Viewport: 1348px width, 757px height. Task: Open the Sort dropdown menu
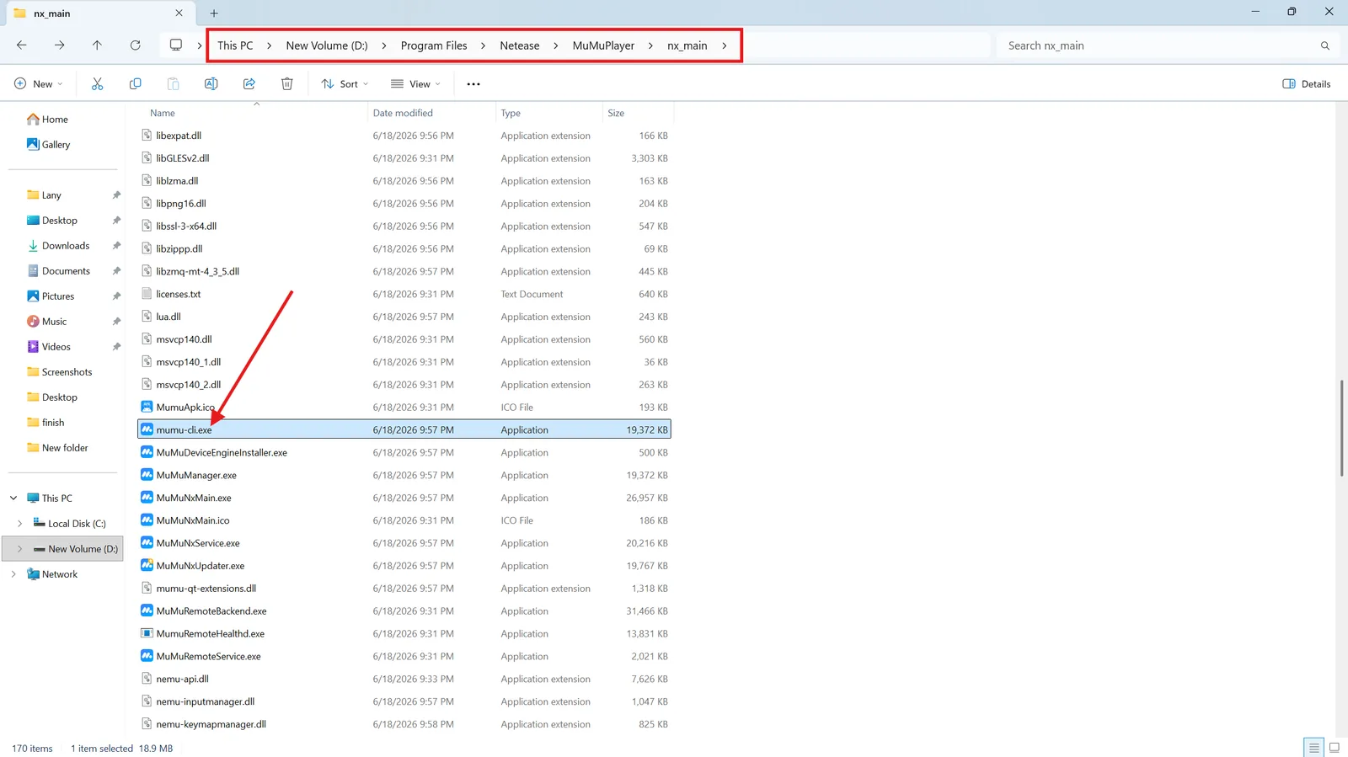coord(345,84)
